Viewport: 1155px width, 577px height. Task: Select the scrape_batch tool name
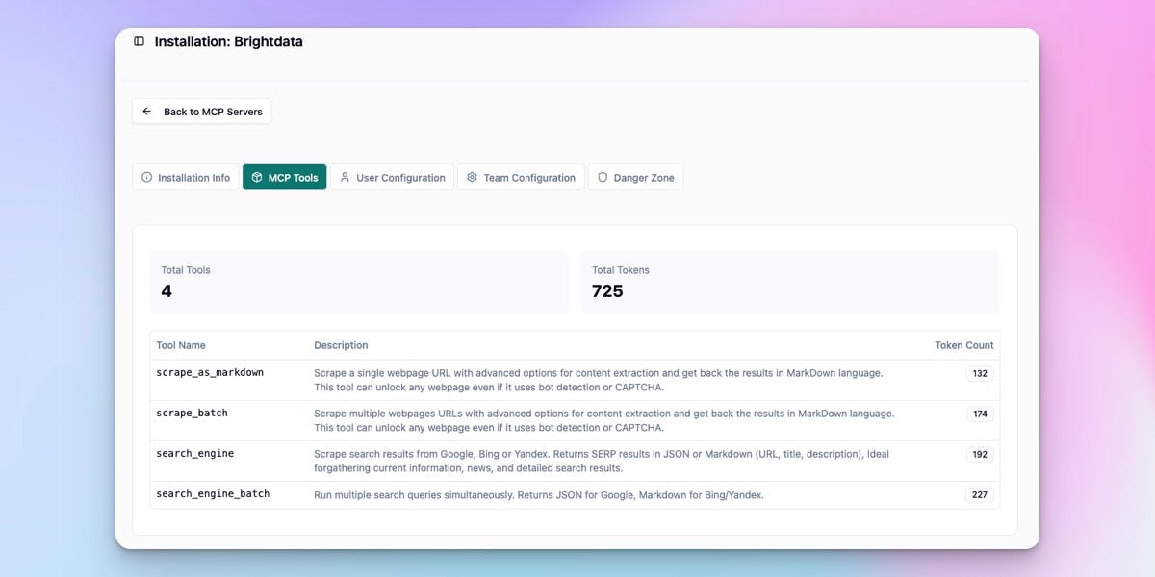tap(192, 413)
